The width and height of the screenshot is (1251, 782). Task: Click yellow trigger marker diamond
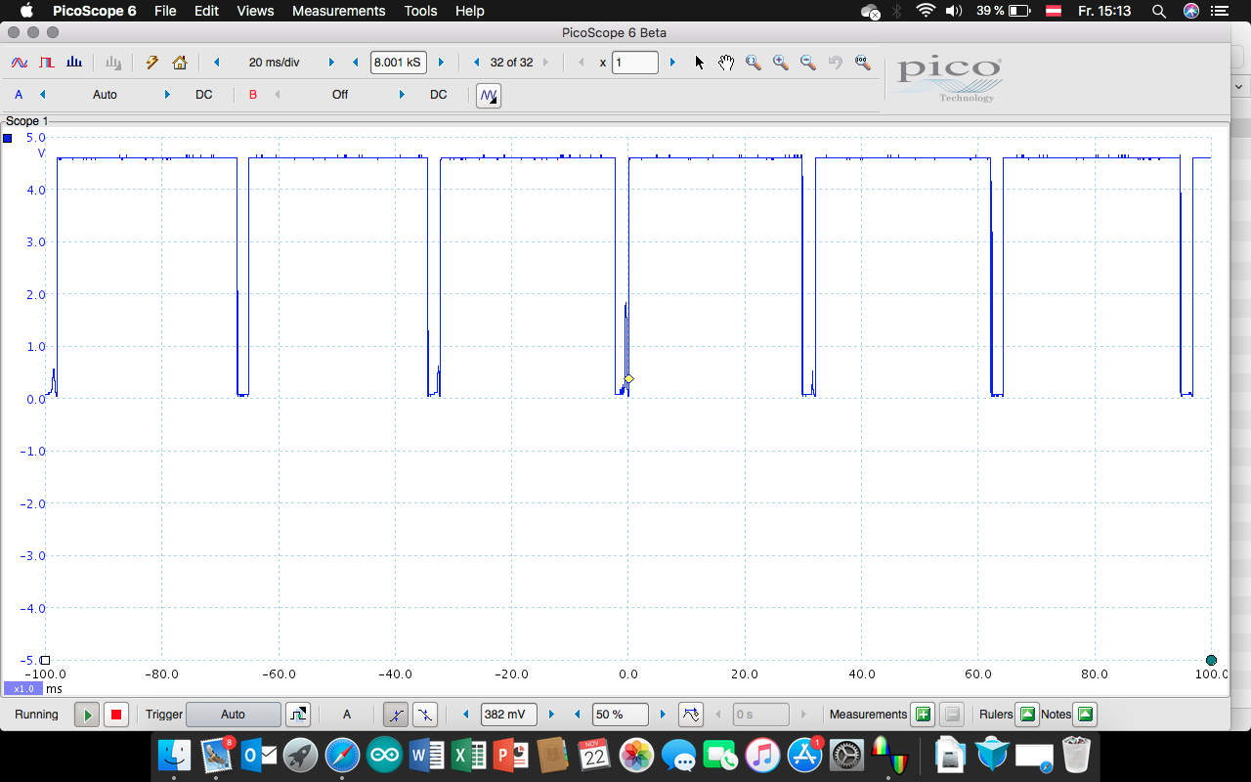point(628,379)
